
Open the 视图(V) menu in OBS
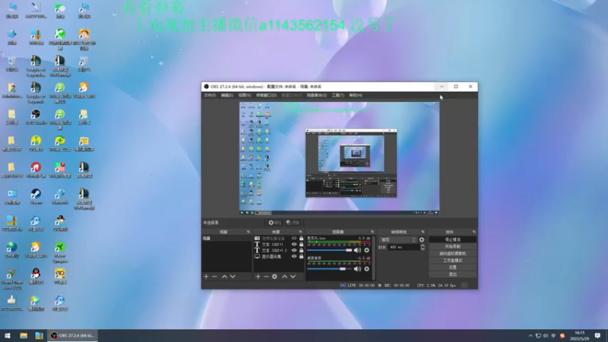[x=245, y=96]
